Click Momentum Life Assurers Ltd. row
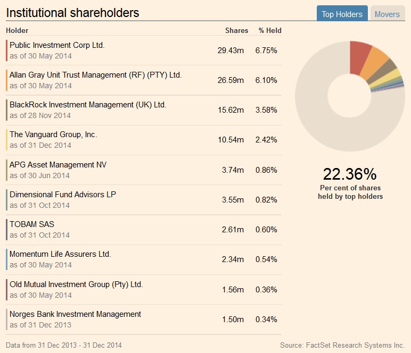 click(x=60, y=254)
